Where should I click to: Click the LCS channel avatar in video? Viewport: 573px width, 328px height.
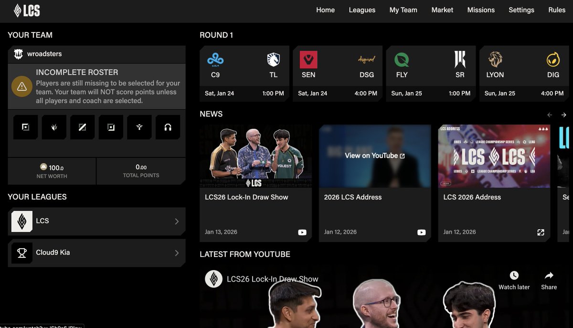tap(213, 279)
